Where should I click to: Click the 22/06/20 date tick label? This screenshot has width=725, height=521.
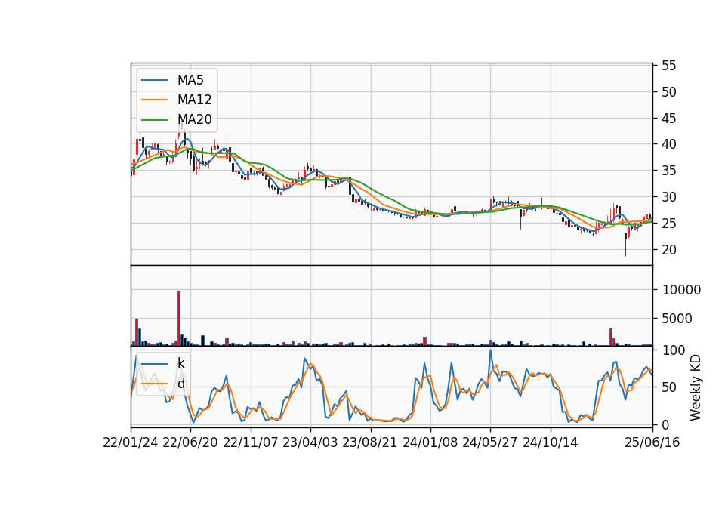(x=190, y=442)
